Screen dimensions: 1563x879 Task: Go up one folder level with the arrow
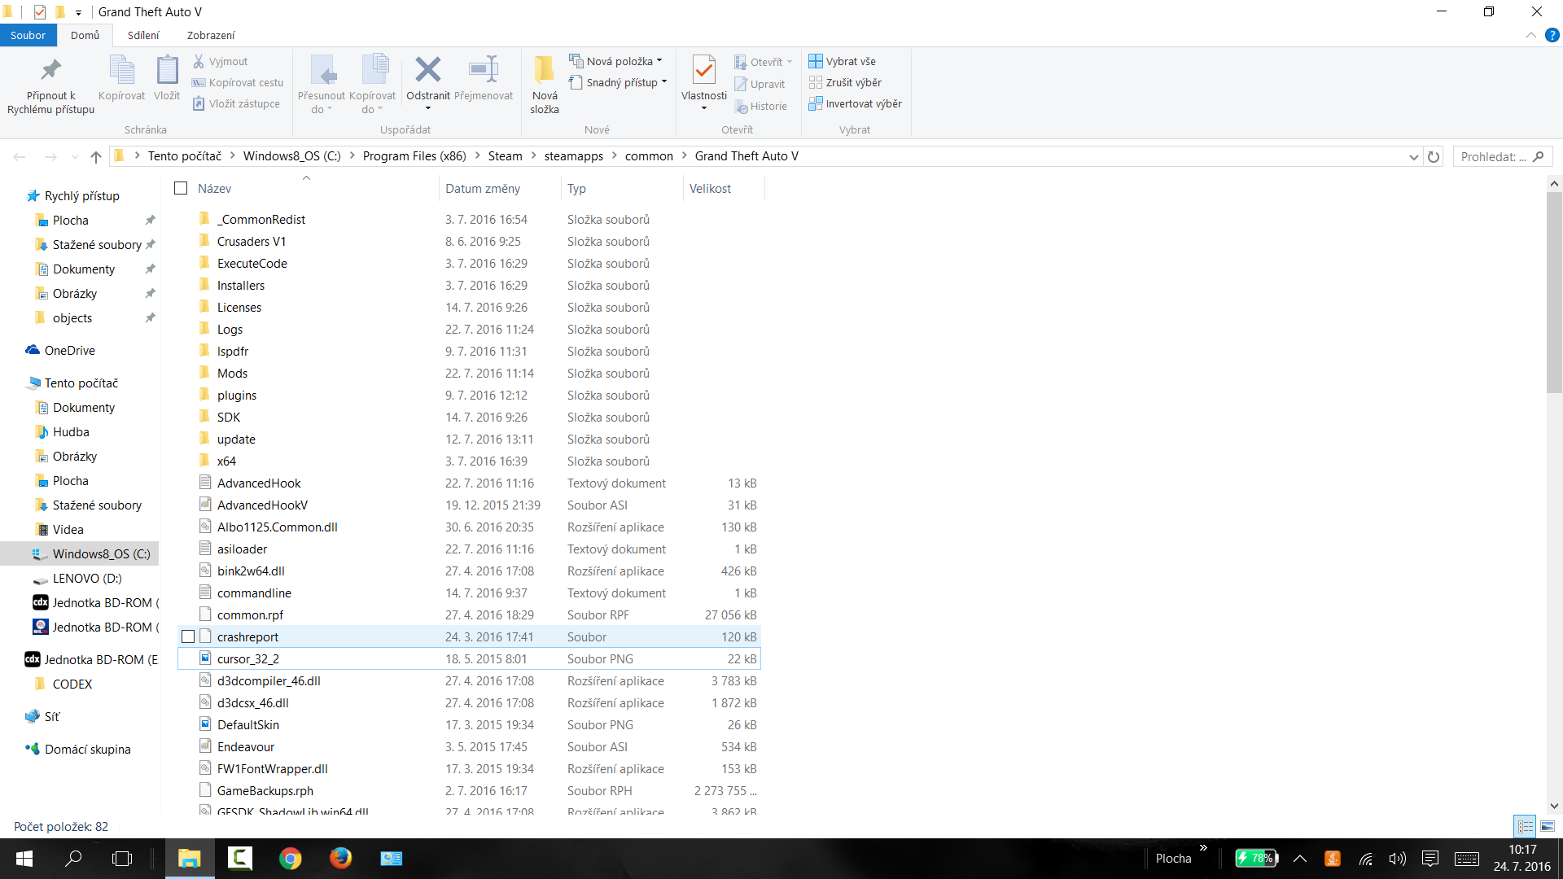(96, 156)
